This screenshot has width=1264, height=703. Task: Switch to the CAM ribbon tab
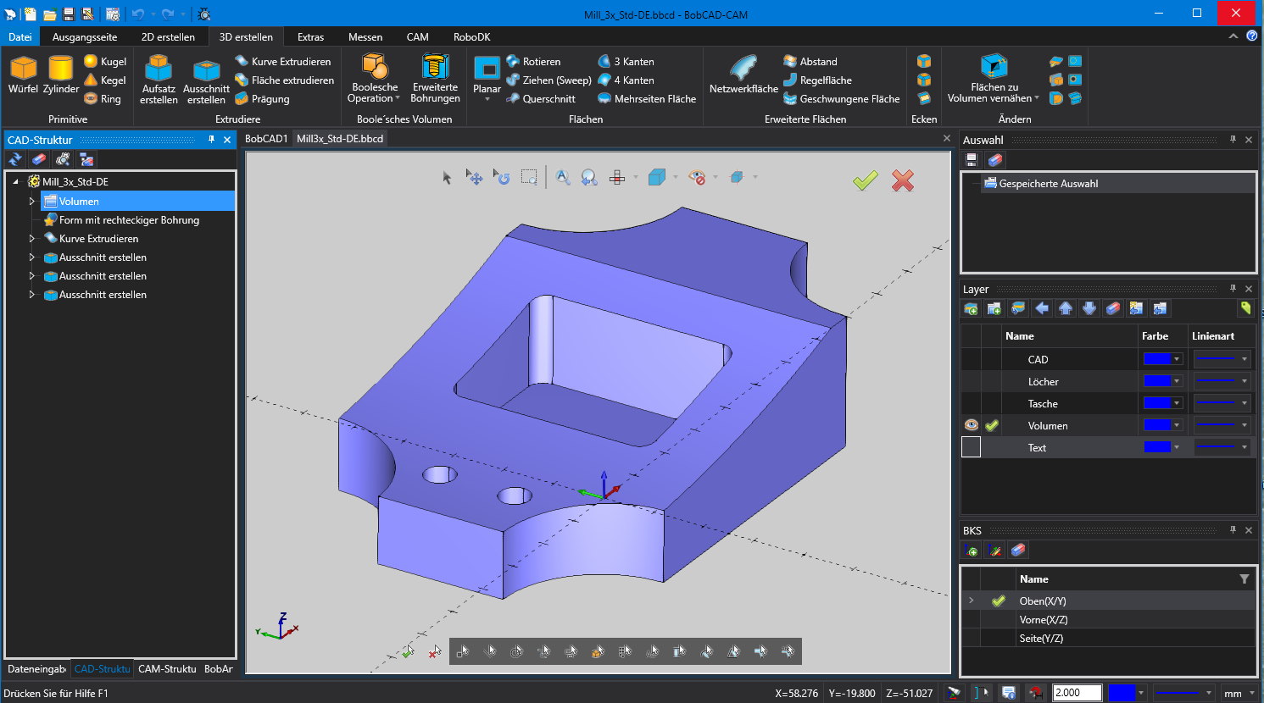[x=417, y=36]
